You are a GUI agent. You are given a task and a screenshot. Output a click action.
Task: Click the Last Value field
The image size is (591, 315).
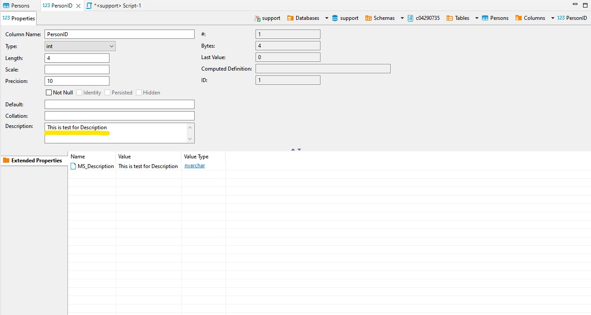[x=288, y=57]
